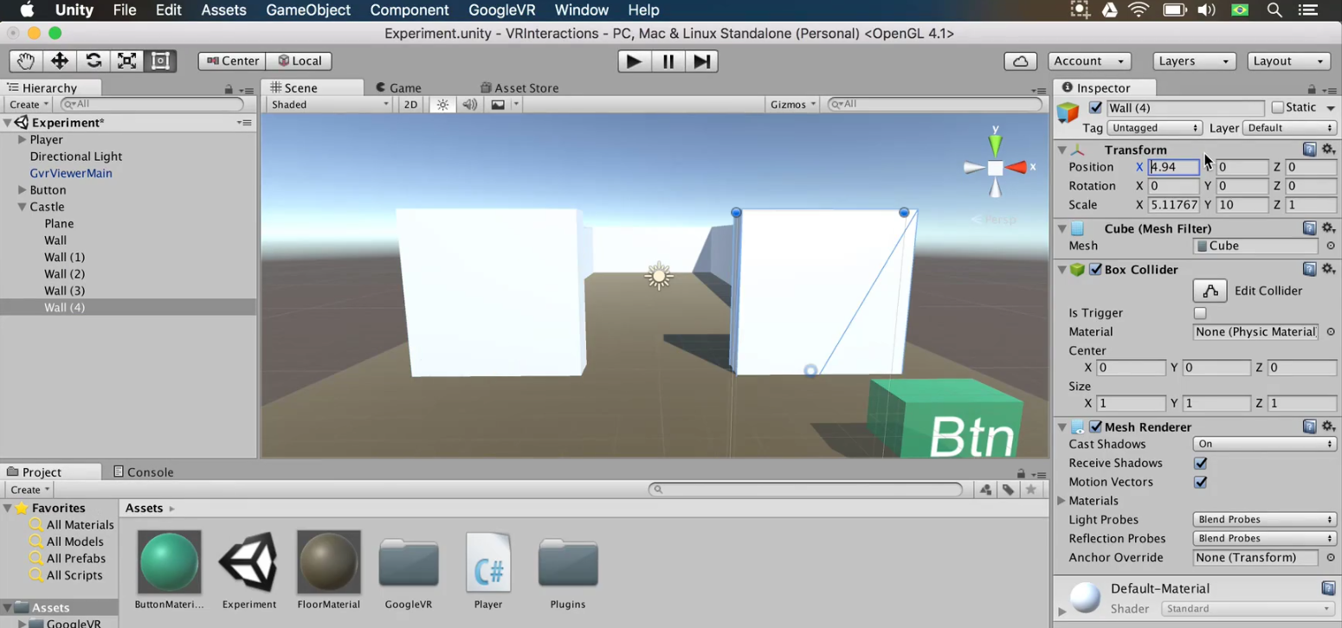Enable Is Trigger on the Box Collider

[1199, 312]
